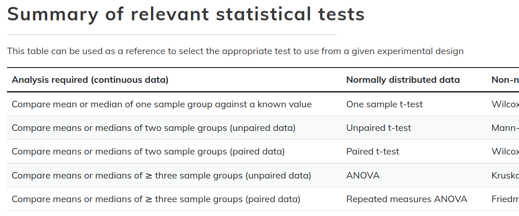Select 'Normally distributed data' column header
The height and width of the screenshot is (216, 519).
[403, 80]
